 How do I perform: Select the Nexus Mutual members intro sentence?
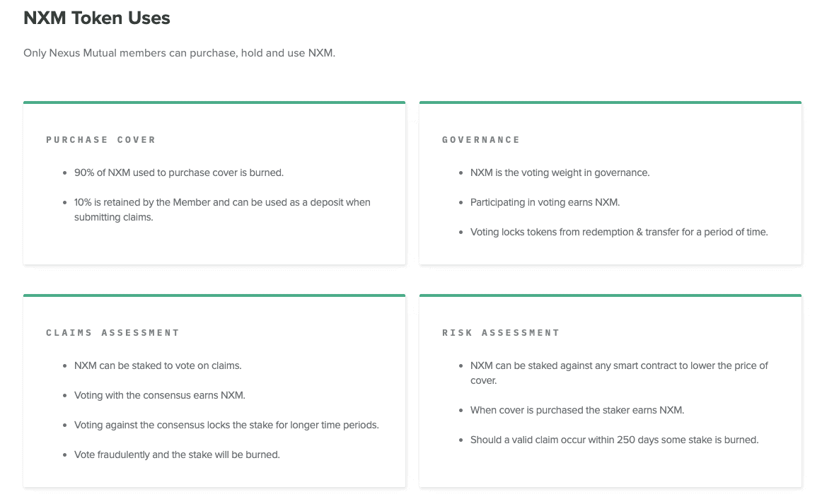(179, 53)
